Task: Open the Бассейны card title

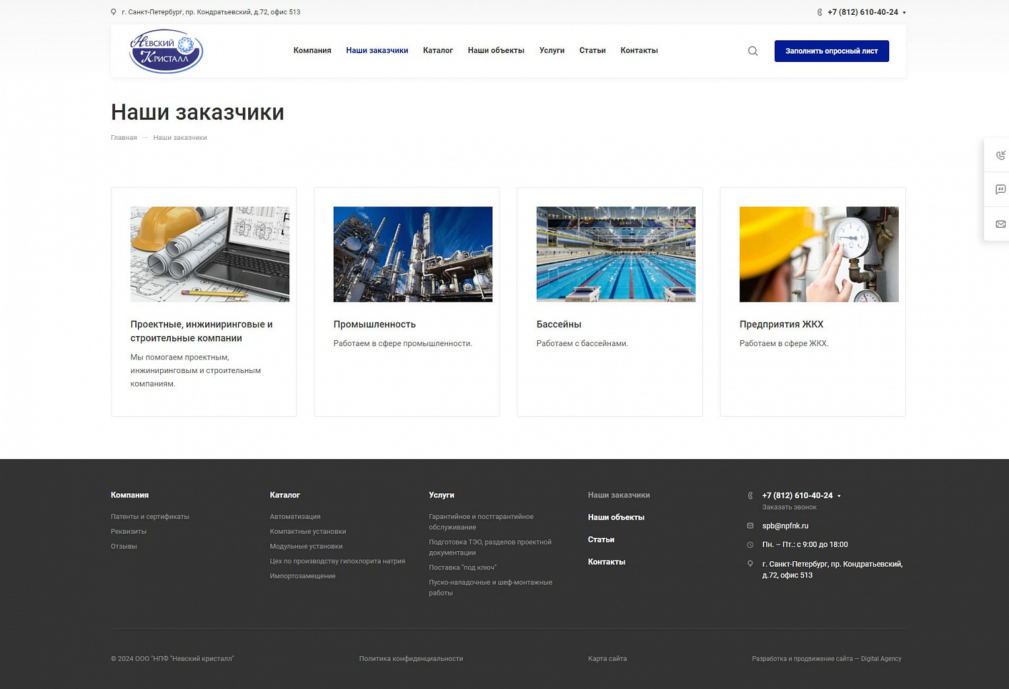Action: [x=558, y=325]
